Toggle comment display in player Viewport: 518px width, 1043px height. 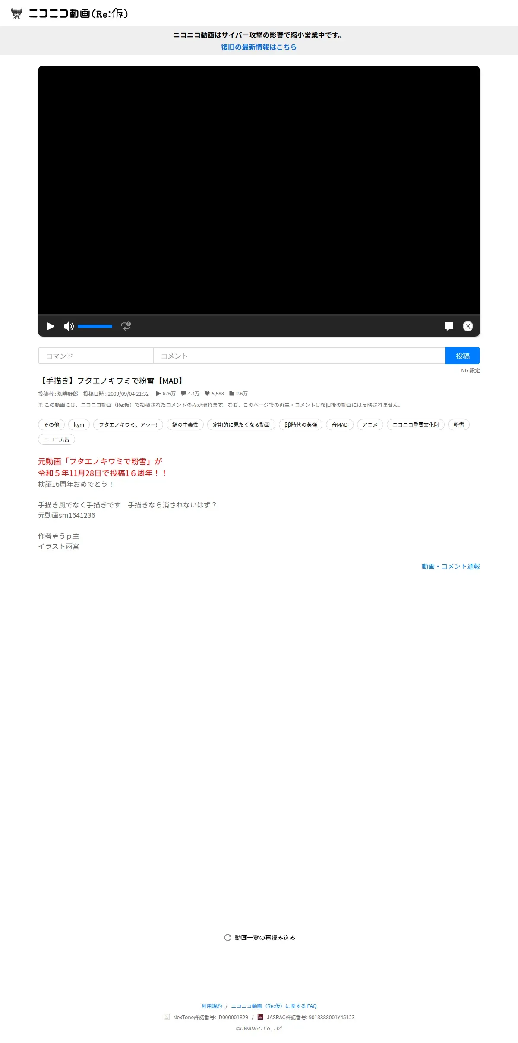[449, 326]
